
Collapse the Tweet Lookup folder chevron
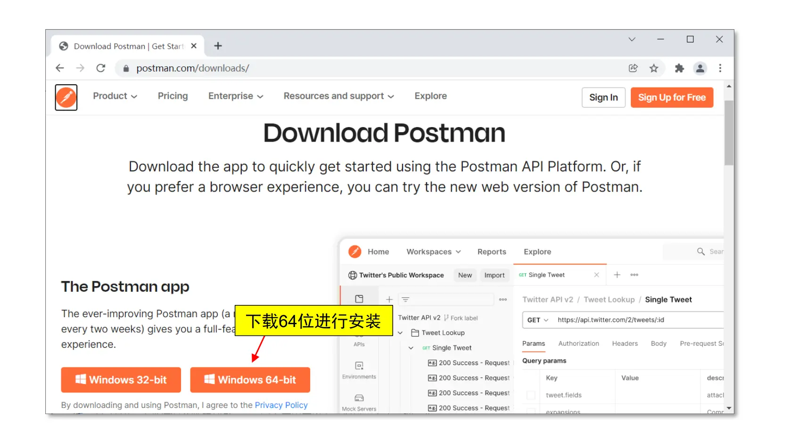pos(400,333)
